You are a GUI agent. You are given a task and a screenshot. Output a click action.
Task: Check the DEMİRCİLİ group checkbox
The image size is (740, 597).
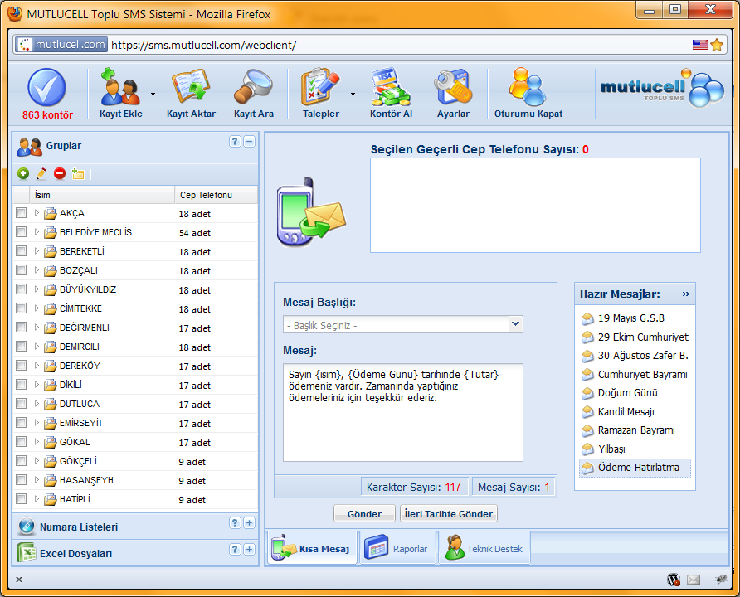(x=22, y=346)
